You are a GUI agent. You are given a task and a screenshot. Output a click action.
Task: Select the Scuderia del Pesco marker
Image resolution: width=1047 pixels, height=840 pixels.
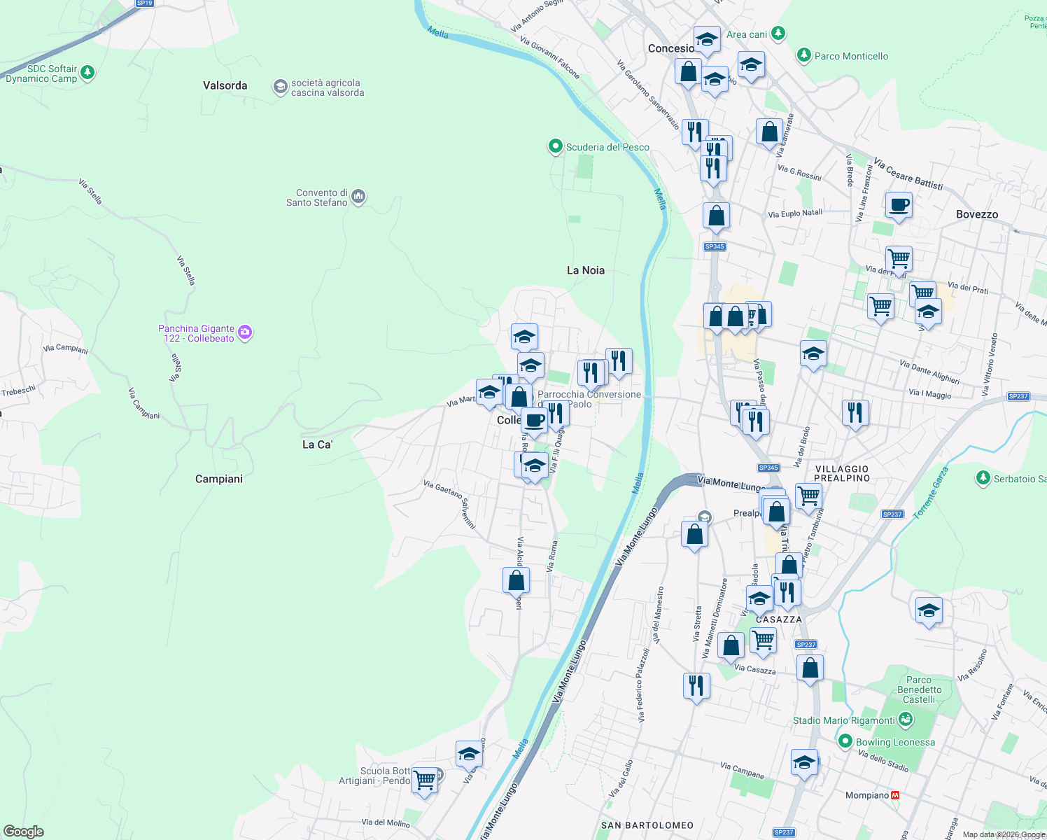tap(555, 147)
